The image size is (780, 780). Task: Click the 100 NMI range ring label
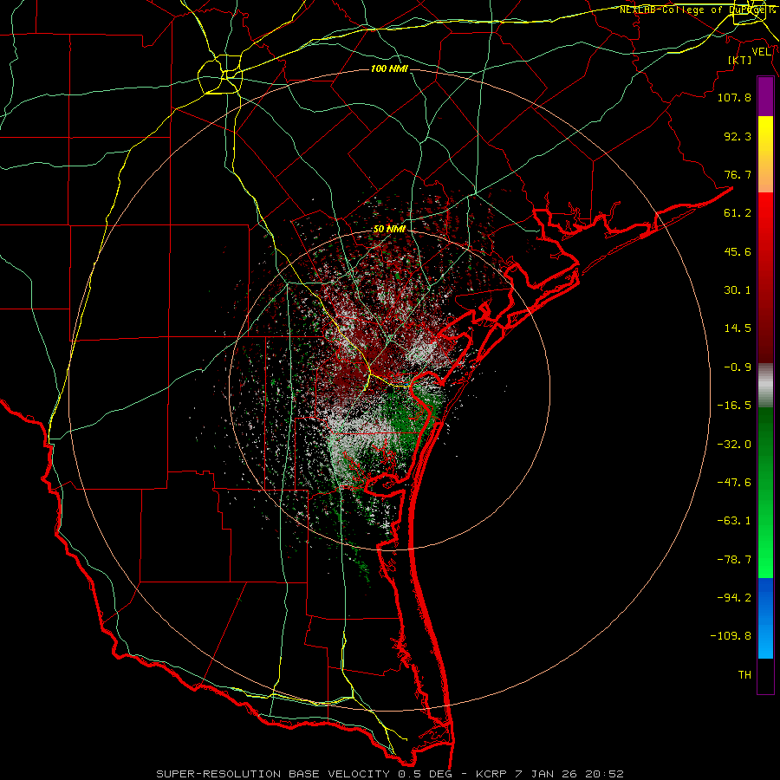[389, 68]
